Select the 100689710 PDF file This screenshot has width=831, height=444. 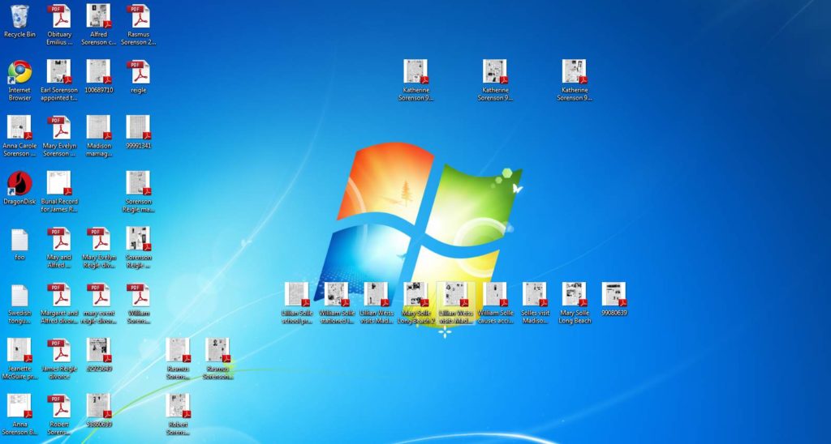click(98, 72)
